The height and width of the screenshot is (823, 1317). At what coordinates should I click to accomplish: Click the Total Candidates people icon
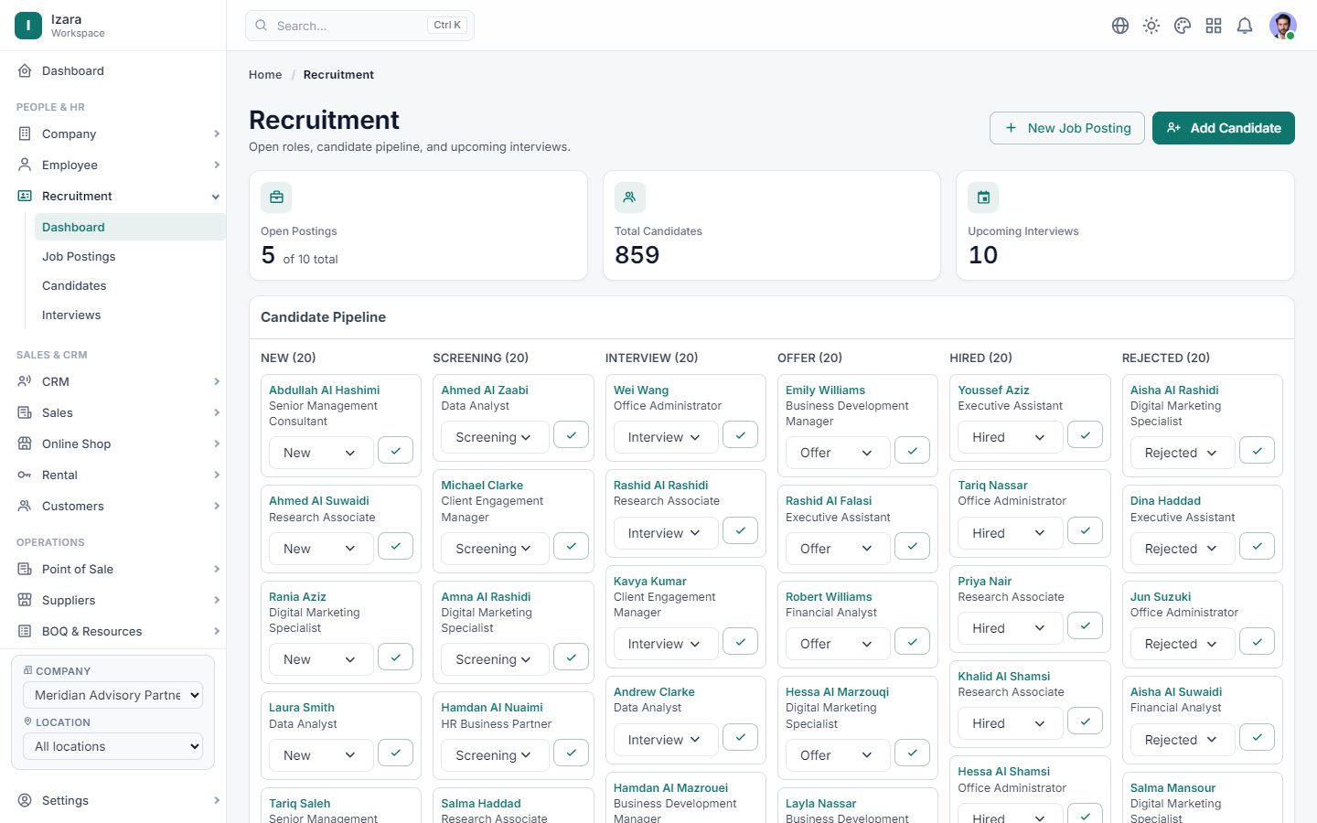click(629, 198)
